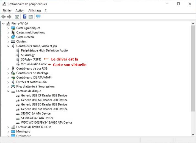Viewport: 196px width, 143px height.
Task: Expand the Cartes réseau category
Action: 8,37
